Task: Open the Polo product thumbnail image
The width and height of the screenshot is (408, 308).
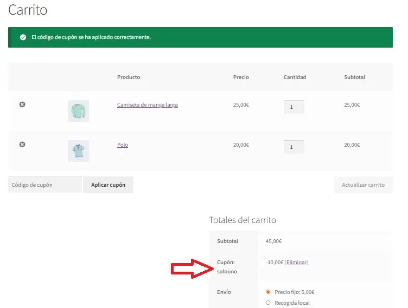Action: pos(78,150)
